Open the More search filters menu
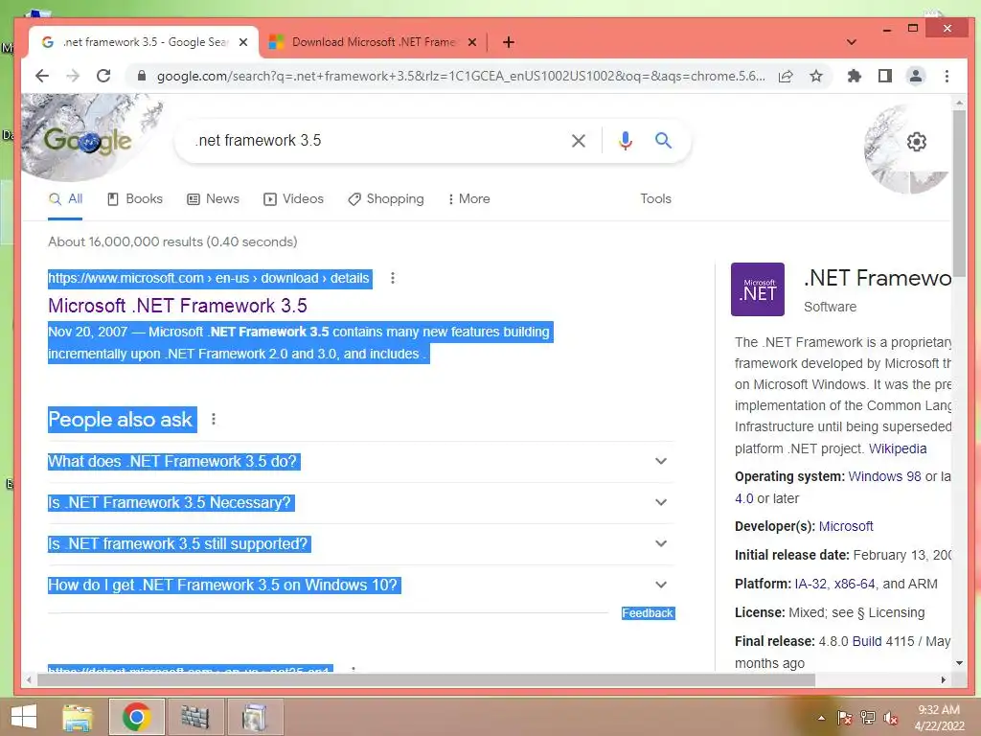 469,199
